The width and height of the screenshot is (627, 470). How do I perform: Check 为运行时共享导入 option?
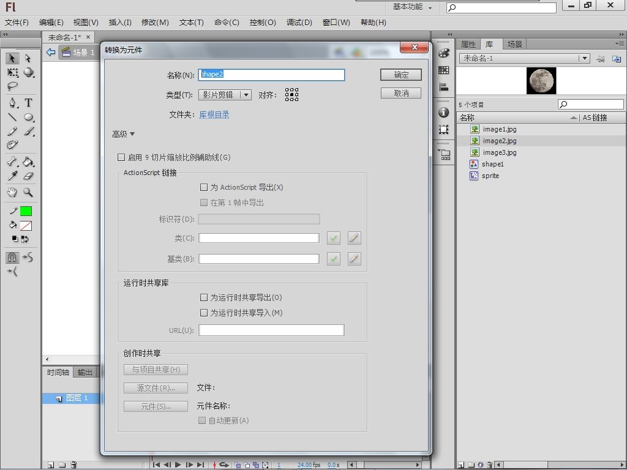pyautogui.click(x=204, y=313)
